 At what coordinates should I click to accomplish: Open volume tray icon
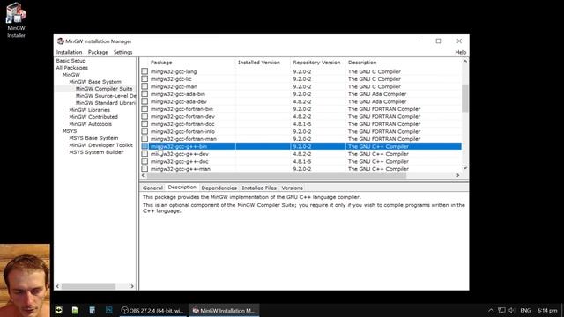[512, 310]
